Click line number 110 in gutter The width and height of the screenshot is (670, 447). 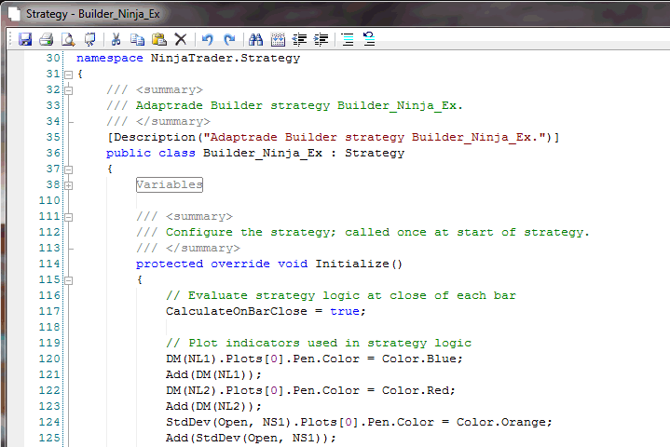[x=49, y=200]
